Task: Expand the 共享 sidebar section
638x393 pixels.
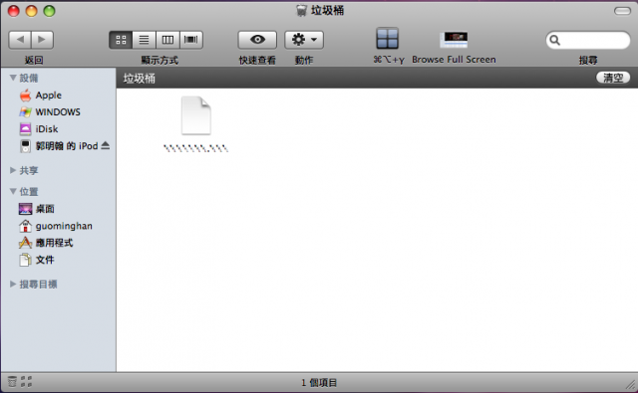Action: pos(13,170)
